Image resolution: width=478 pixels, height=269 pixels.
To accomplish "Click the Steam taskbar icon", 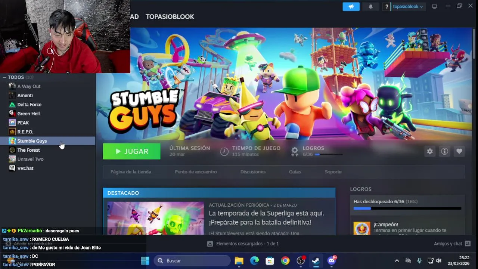I will click(316, 261).
